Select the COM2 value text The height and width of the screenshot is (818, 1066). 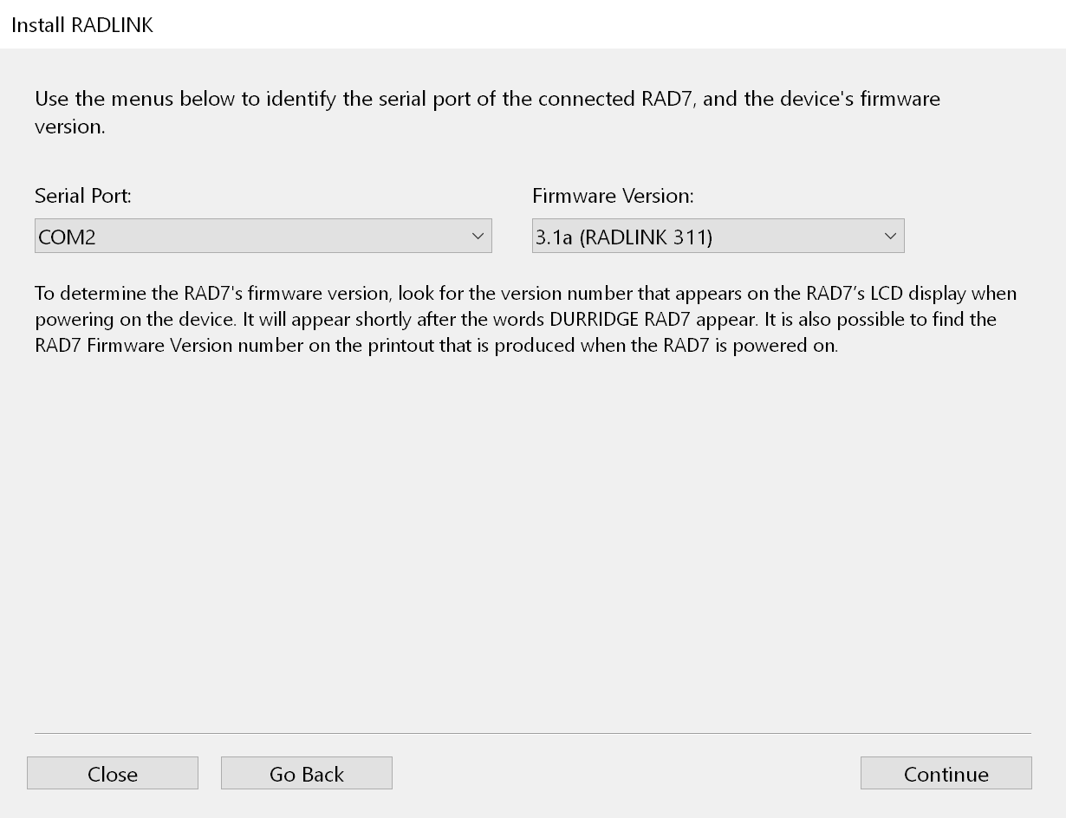[67, 237]
